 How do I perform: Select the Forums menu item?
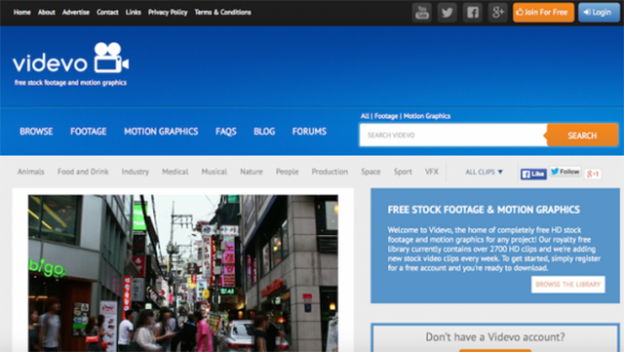click(x=309, y=132)
